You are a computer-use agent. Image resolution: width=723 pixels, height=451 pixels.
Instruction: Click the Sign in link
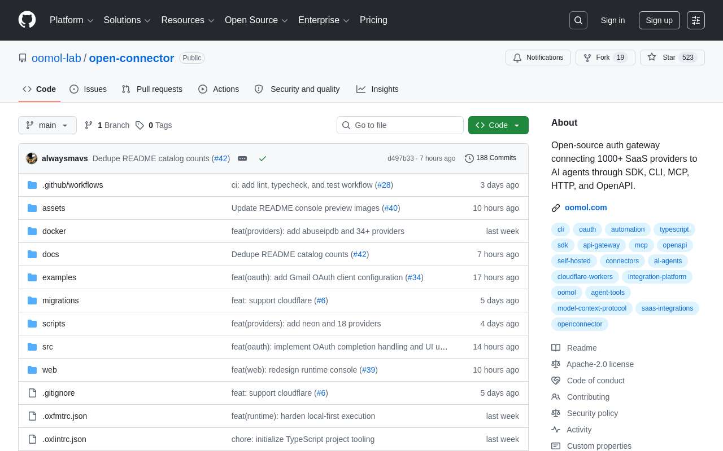tap(613, 20)
